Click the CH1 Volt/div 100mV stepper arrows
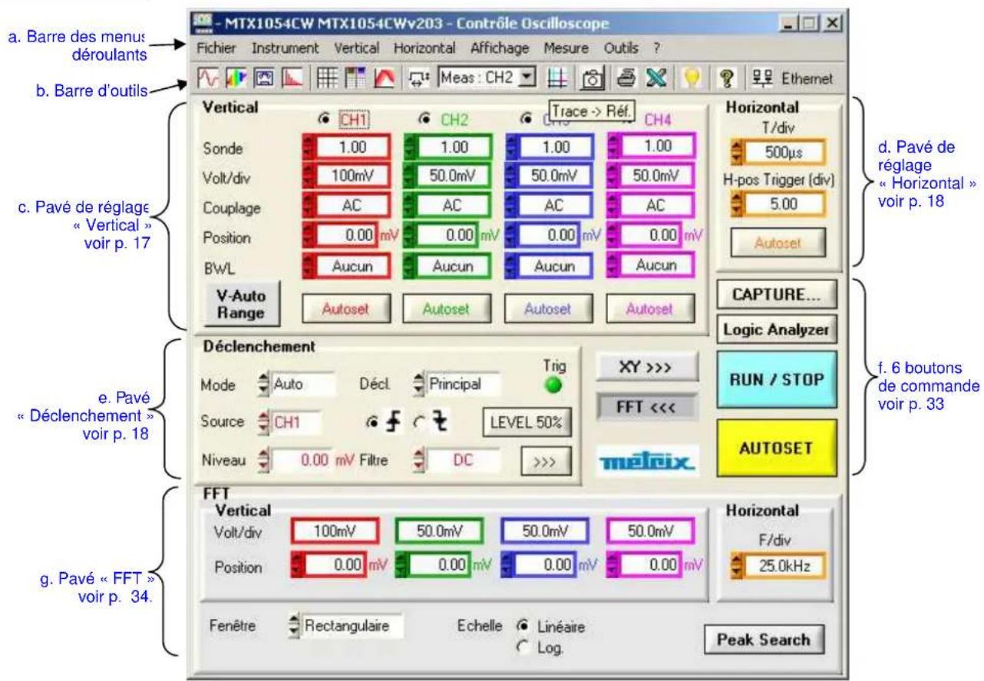This screenshot has width=984, height=681. (308, 176)
